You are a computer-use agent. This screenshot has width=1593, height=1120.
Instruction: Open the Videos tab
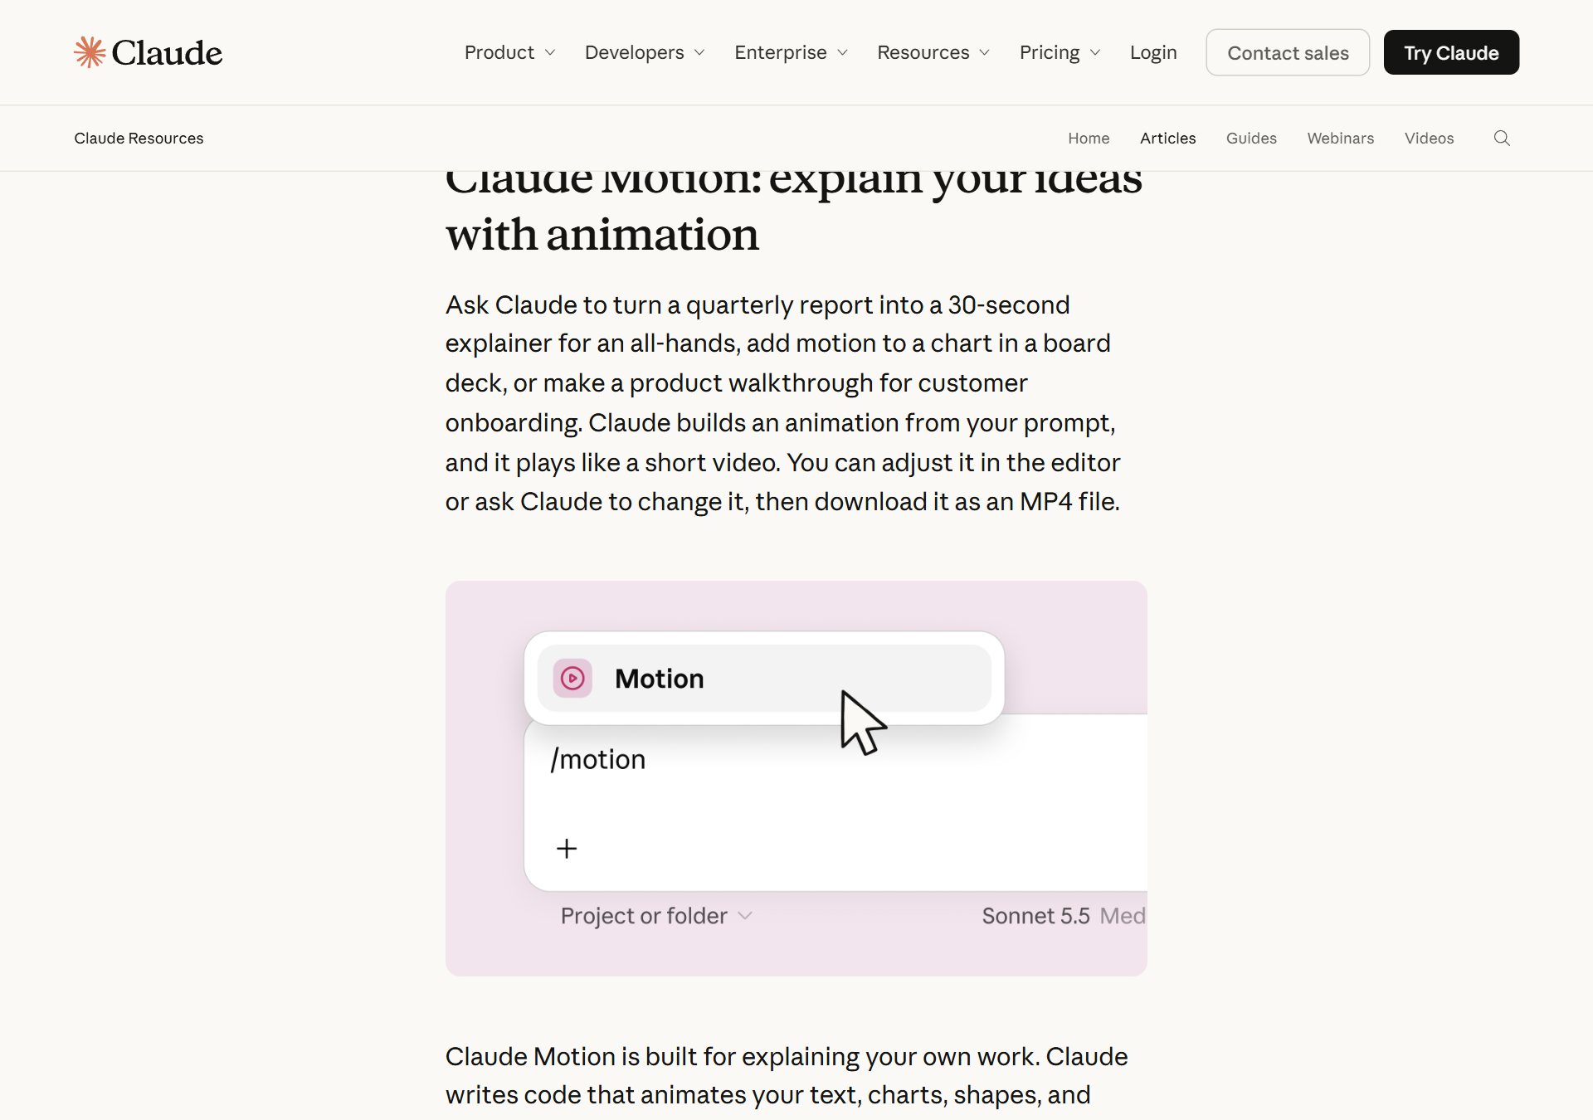pyautogui.click(x=1429, y=139)
